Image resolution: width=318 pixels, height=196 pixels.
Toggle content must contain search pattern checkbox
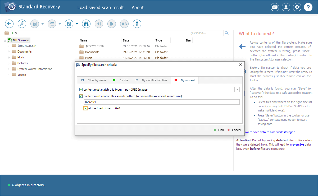pyautogui.click(x=81, y=96)
